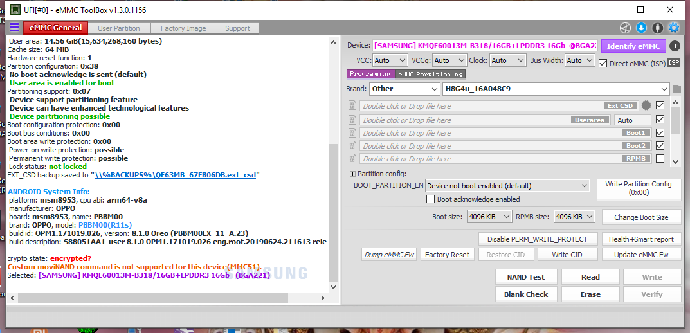Open the Bus Width dropdown
The width and height of the screenshot is (690, 333).
(580, 60)
